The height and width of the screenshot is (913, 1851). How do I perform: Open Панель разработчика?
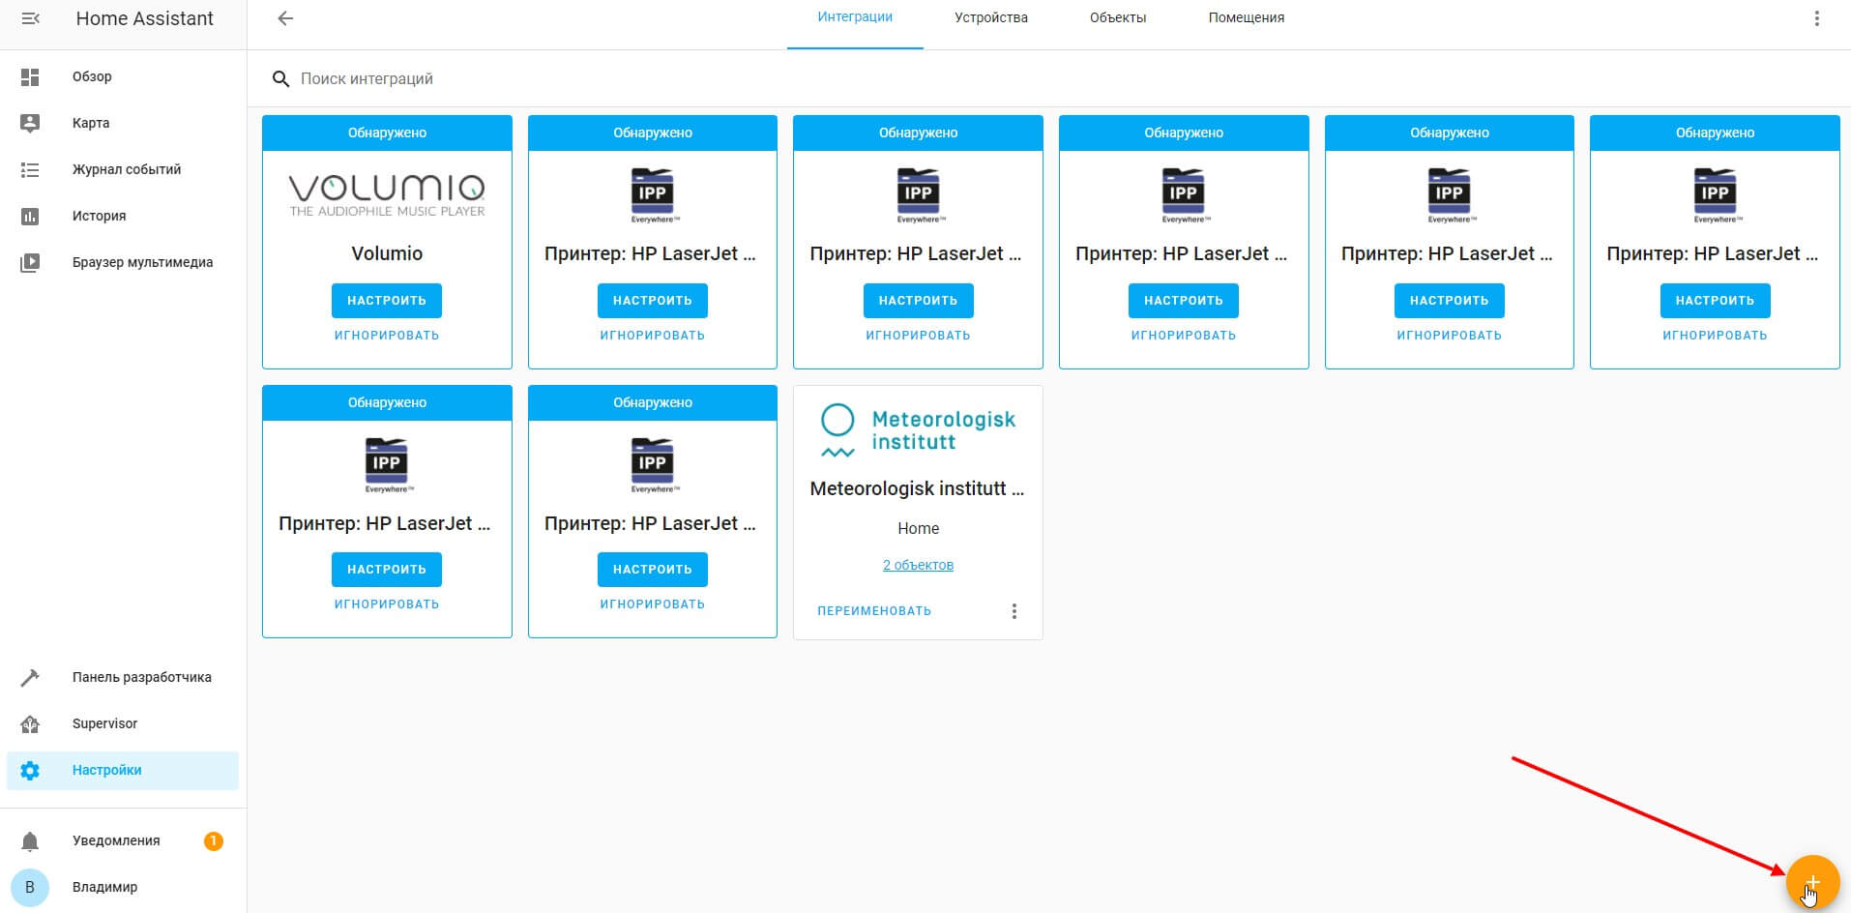click(x=141, y=677)
